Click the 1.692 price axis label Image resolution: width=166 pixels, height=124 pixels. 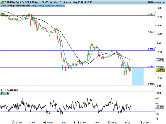point(159,34)
